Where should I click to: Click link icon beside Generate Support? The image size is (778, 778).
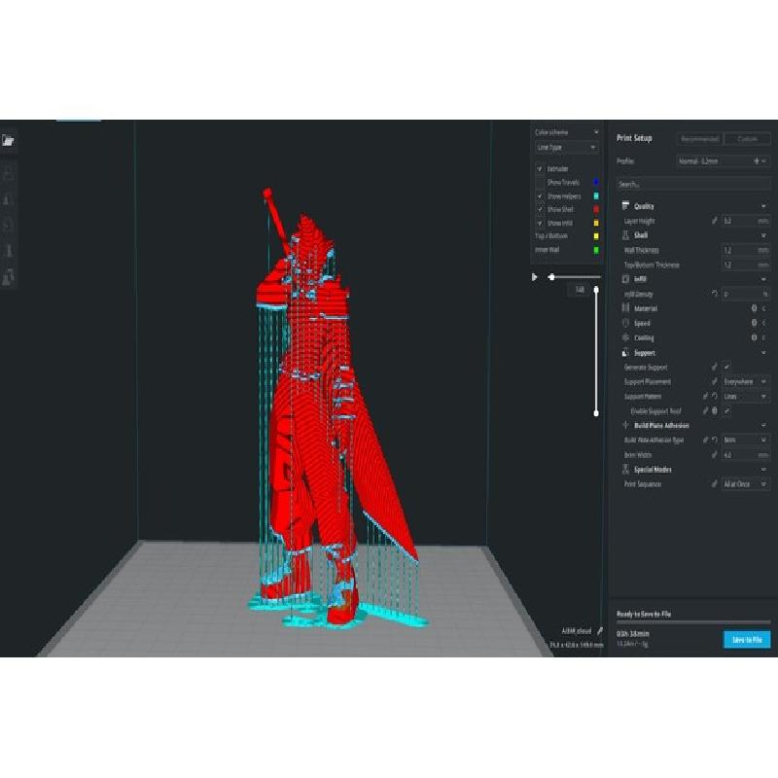click(715, 367)
